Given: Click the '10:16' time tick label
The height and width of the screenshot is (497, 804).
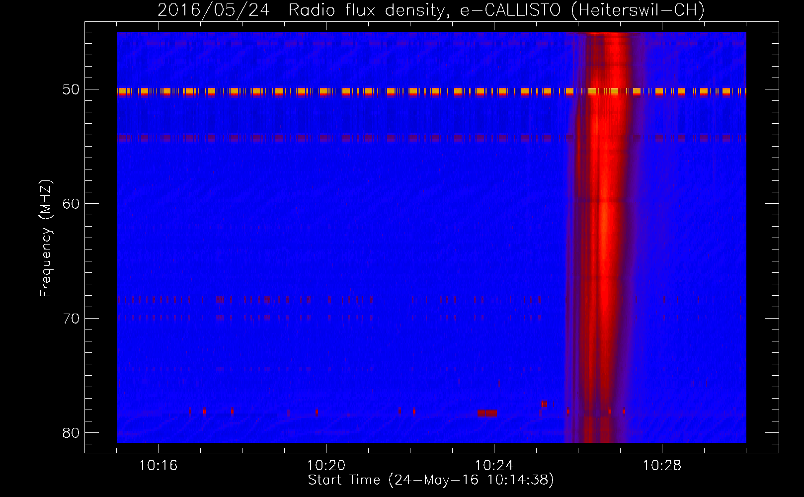Looking at the screenshot, I should tap(159, 466).
